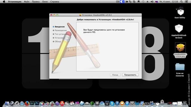Click the Time Machine icon in menu bar

click(143, 1)
